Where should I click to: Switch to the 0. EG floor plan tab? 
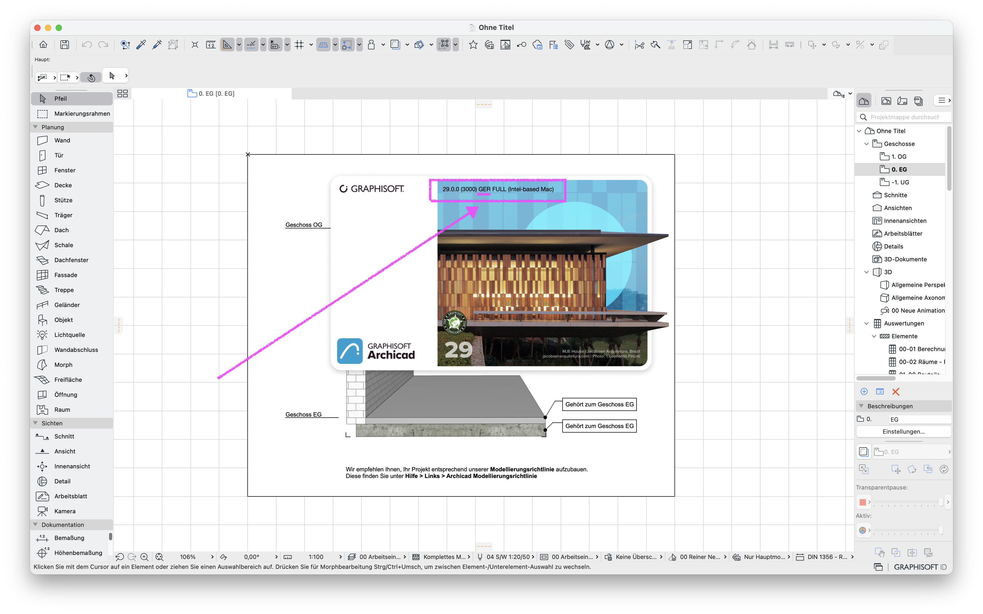211,94
